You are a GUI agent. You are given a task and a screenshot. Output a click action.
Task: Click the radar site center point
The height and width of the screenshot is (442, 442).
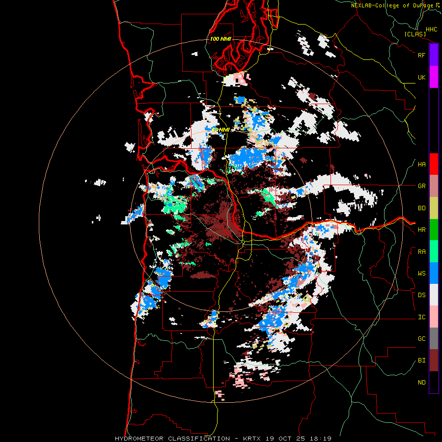click(x=221, y=221)
